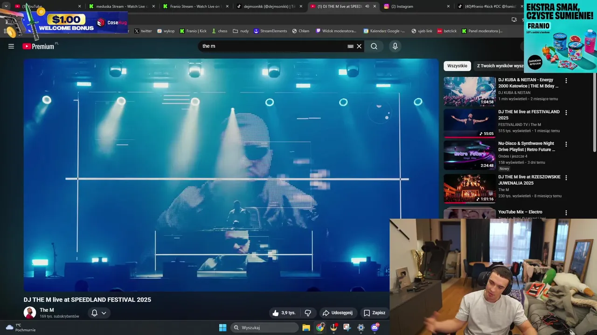The image size is (597, 335).
Task: Open the YouTube Mix – Electro title
Action: coord(520,212)
